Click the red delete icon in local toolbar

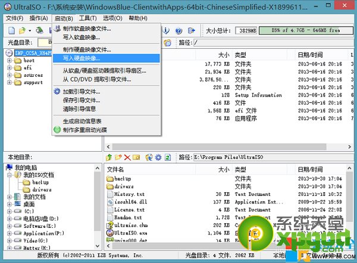(x=128, y=157)
